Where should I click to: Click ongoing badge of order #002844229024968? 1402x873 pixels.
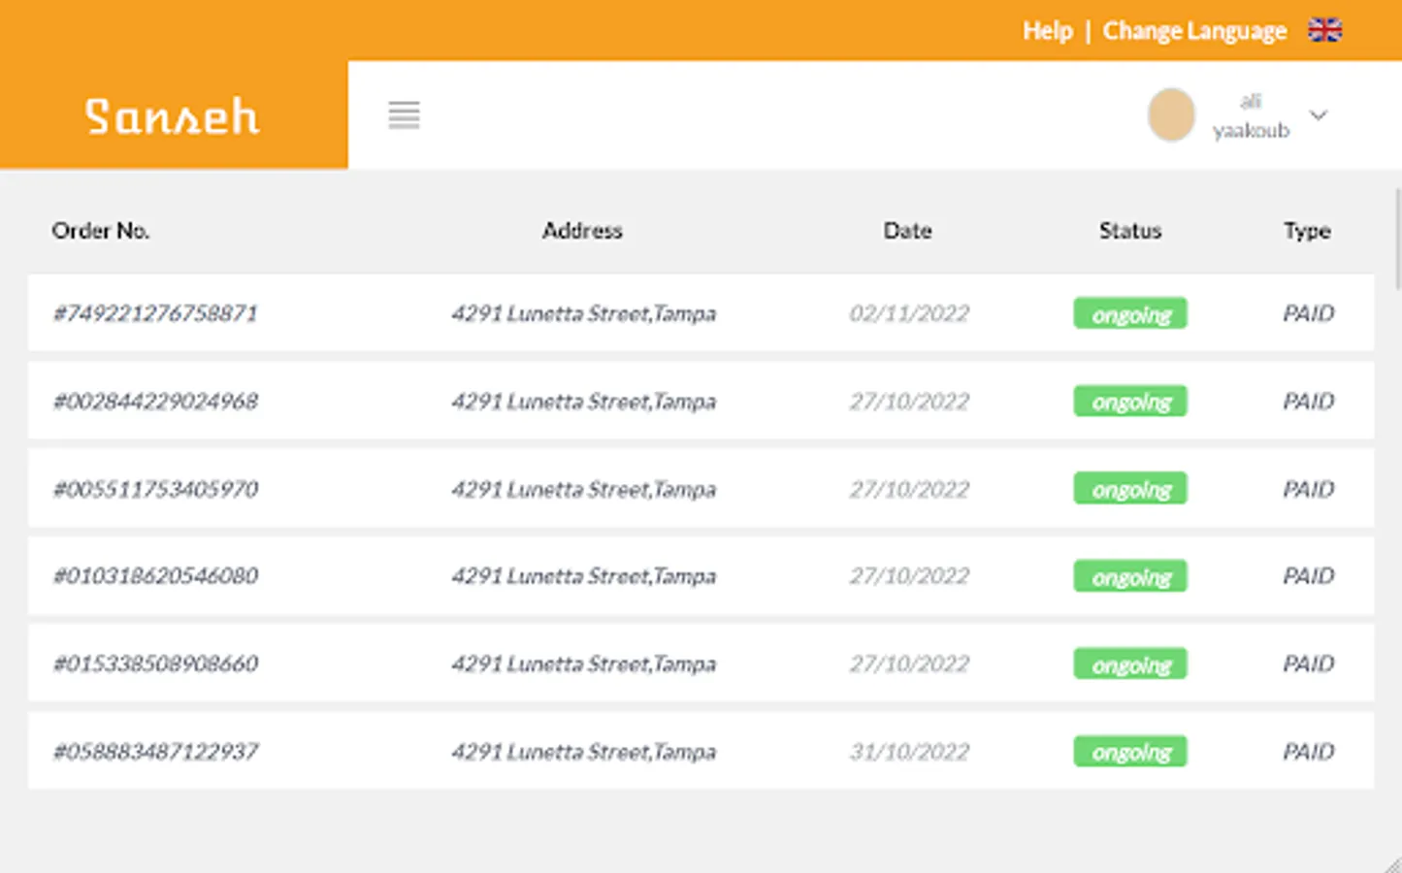(1130, 402)
